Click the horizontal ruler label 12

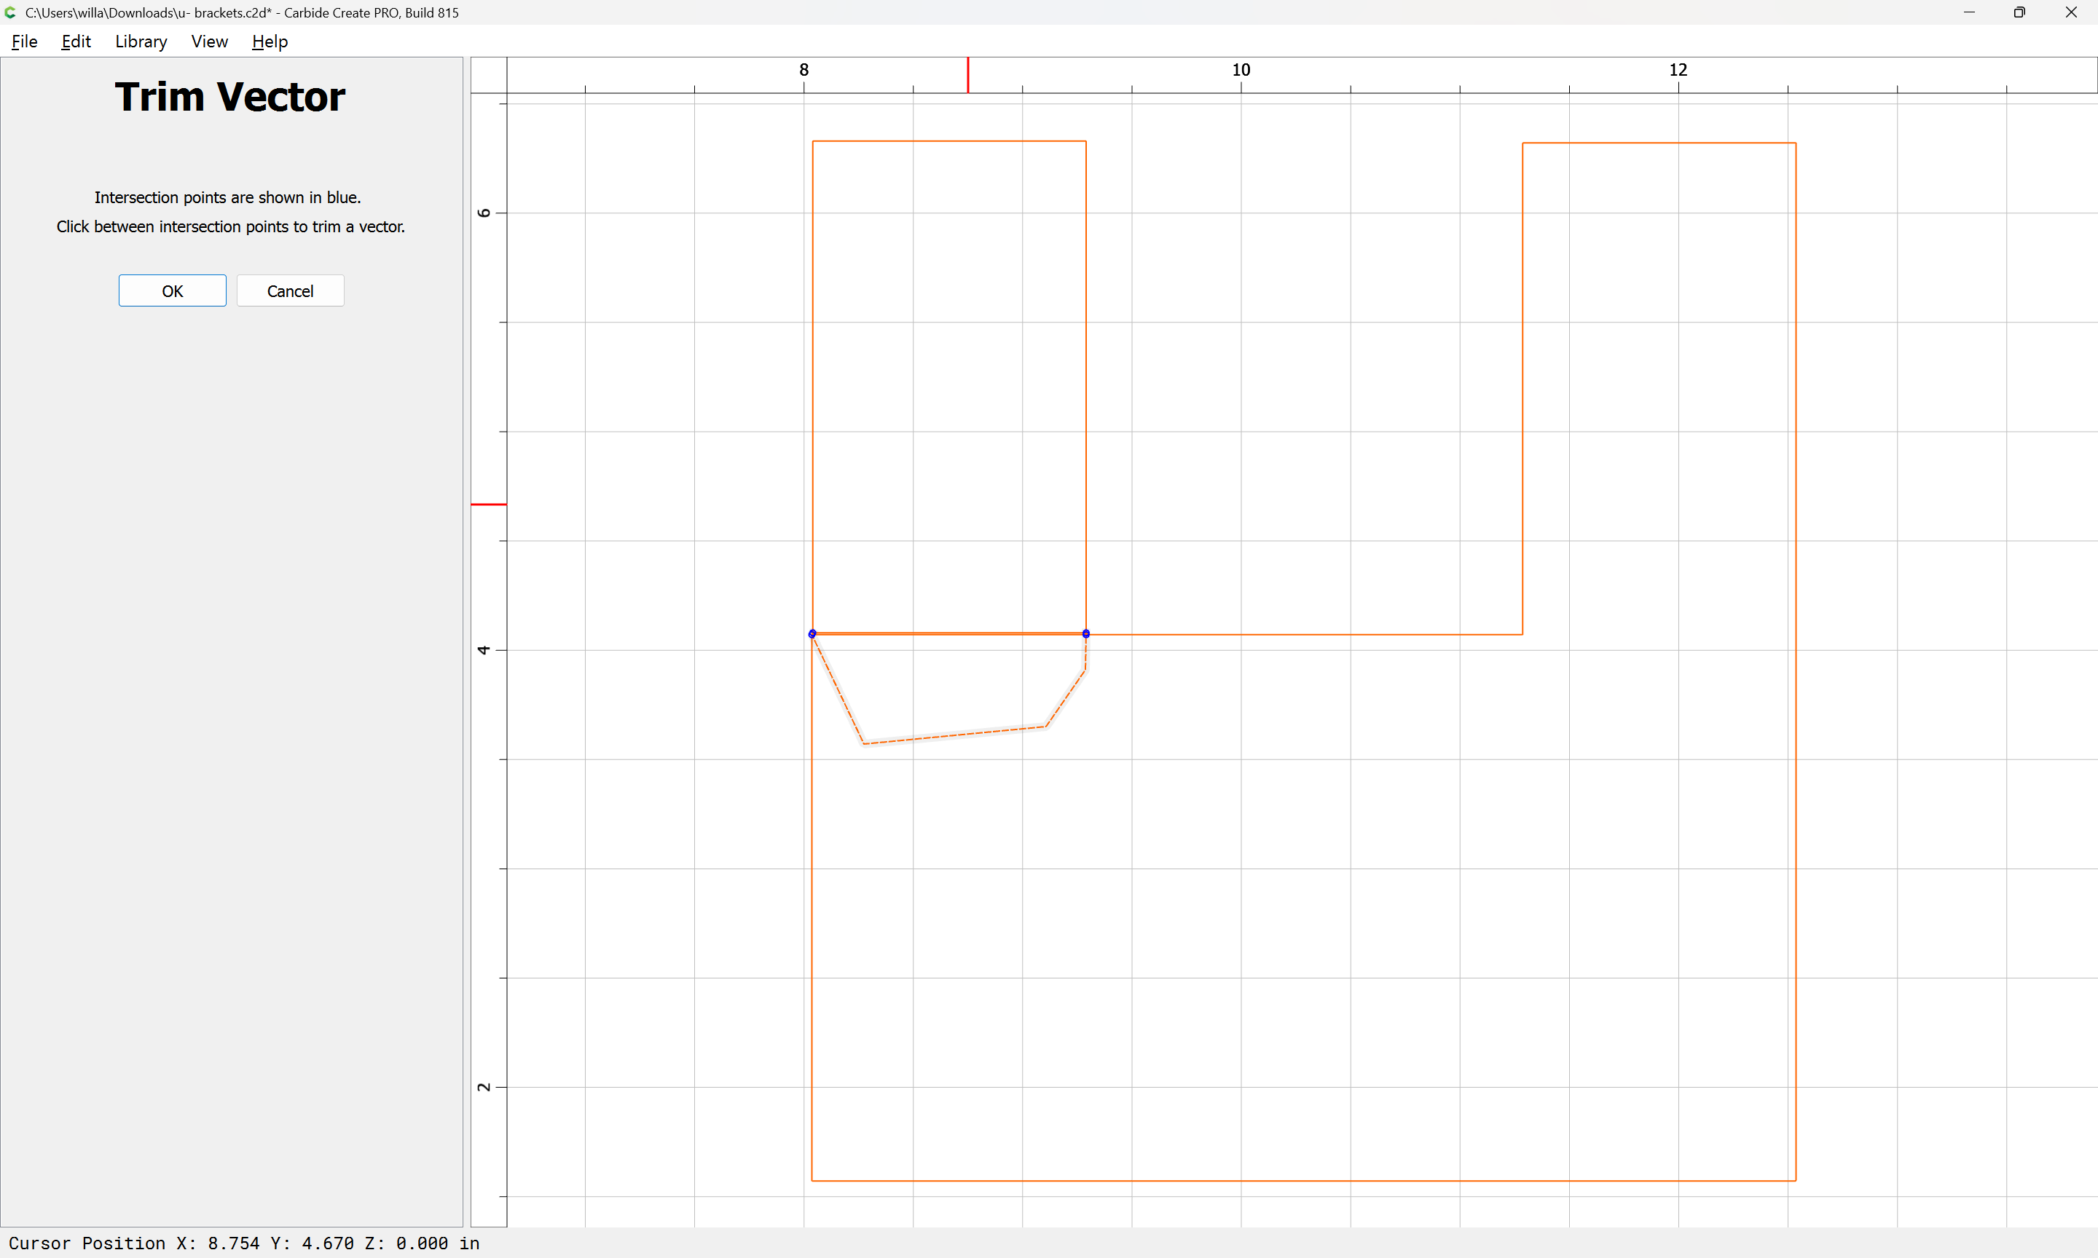point(1678,69)
